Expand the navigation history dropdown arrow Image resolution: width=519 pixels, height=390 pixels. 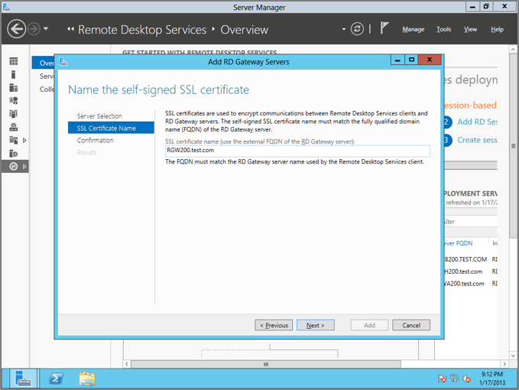pos(46,29)
